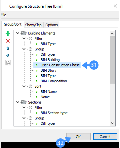Viewport: 120px width, 148px height.
Task: Click the Building Elements folder icon
Action: pyautogui.click(x=24, y=33)
